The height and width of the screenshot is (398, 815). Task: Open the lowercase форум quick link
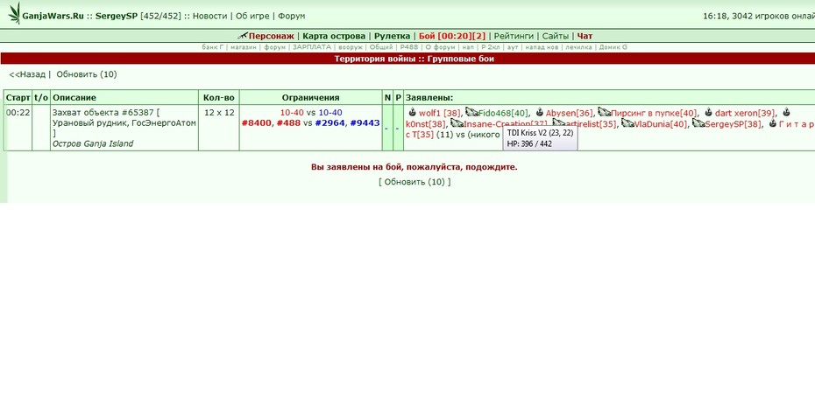(x=274, y=47)
